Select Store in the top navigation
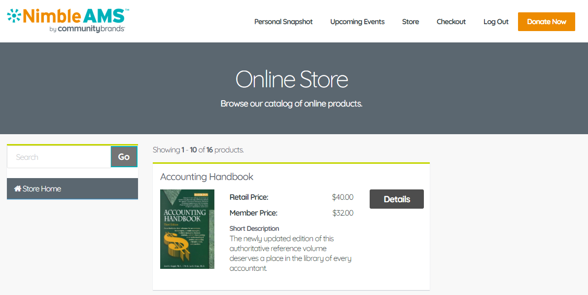588x295 pixels. point(411,22)
